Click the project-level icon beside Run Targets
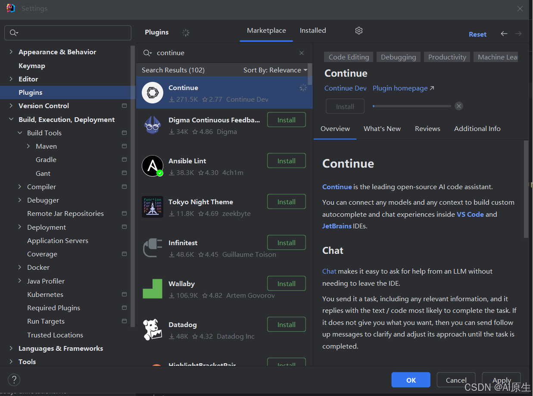This screenshot has height=396, width=533. click(x=124, y=321)
